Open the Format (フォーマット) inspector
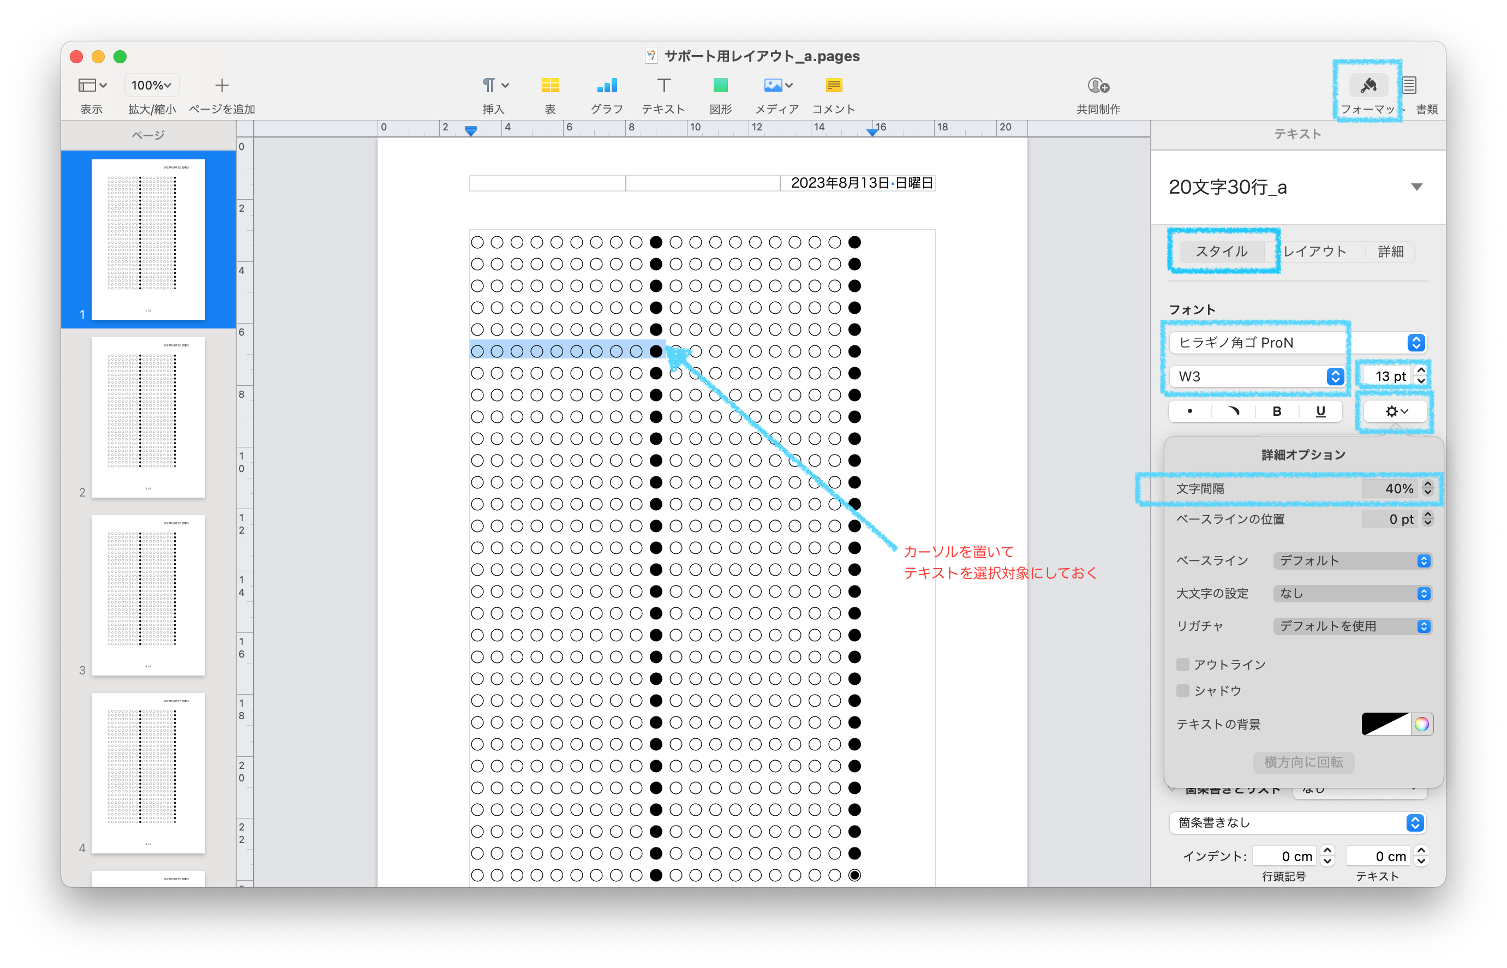Viewport: 1507px width, 968px height. pos(1368,86)
